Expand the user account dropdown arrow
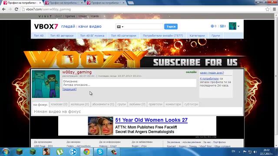The image size is (278, 156). pos(238,26)
